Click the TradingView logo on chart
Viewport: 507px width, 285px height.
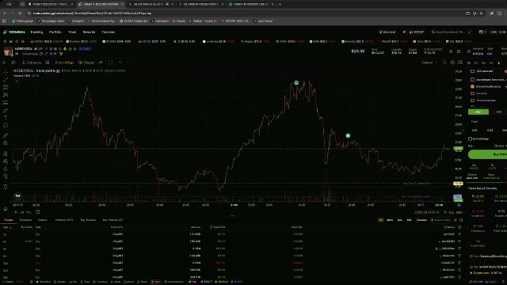(x=17, y=196)
